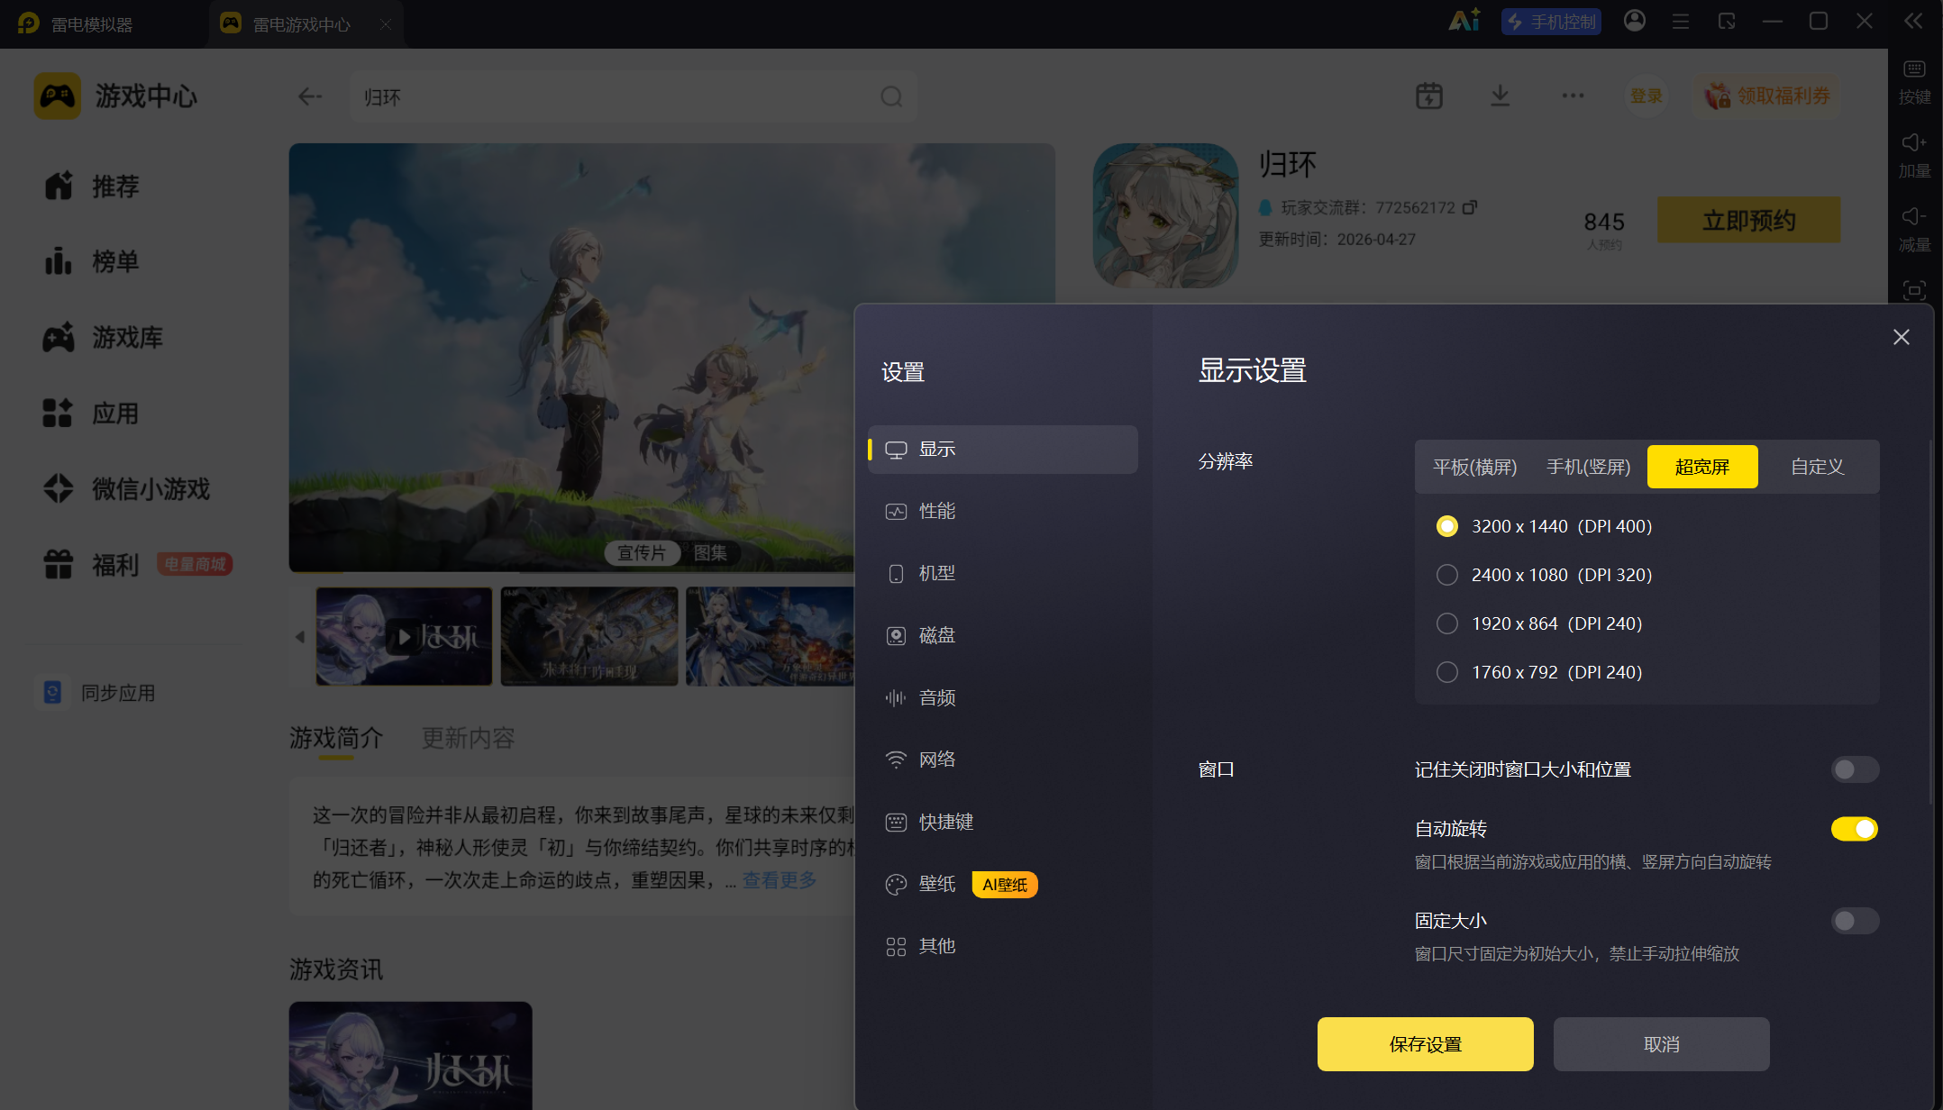Close the settings dialog with X
Viewport: 1943px width, 1110px height.
tap(1902, 337)
